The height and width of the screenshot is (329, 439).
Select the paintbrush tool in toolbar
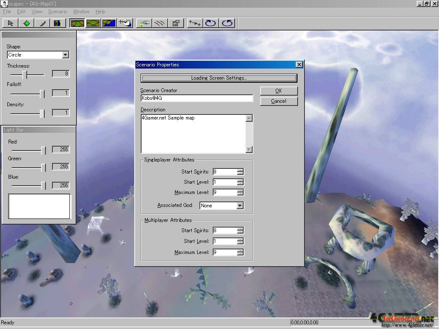(42, 23)
